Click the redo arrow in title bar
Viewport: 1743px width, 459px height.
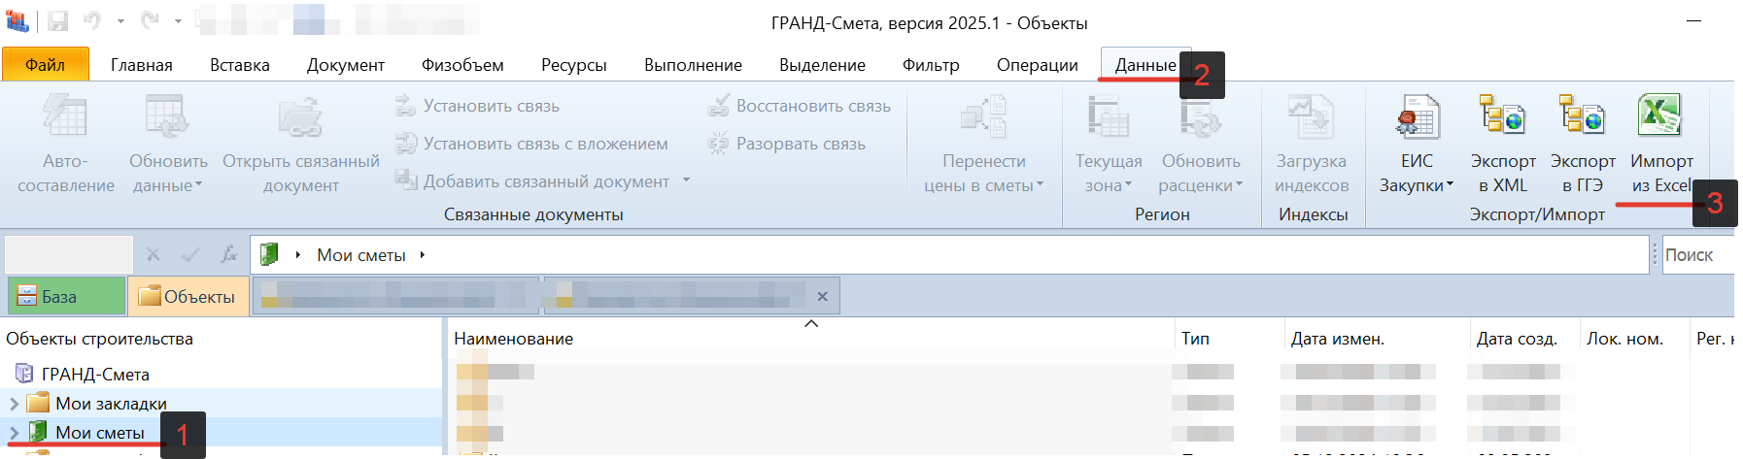[150, 20]
